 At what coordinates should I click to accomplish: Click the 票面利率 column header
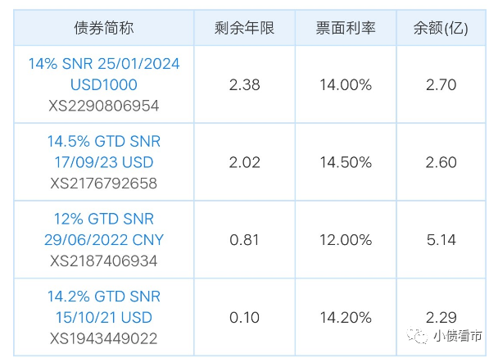[x=345, y=29]
